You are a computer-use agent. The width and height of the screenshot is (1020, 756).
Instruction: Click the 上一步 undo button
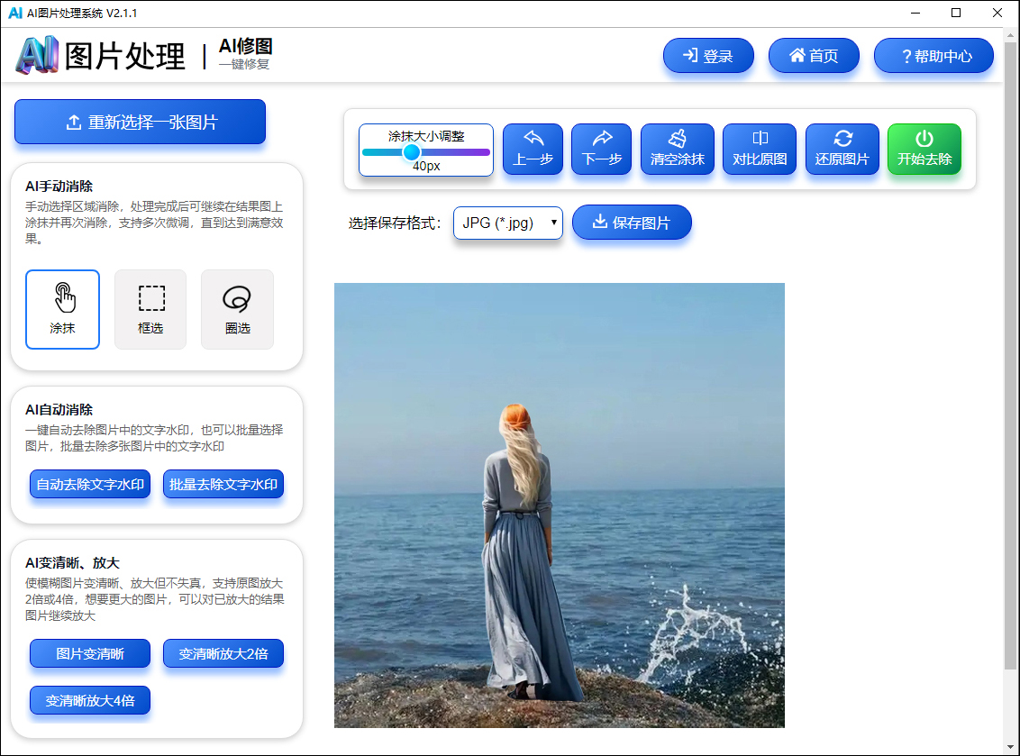(533, 149)
